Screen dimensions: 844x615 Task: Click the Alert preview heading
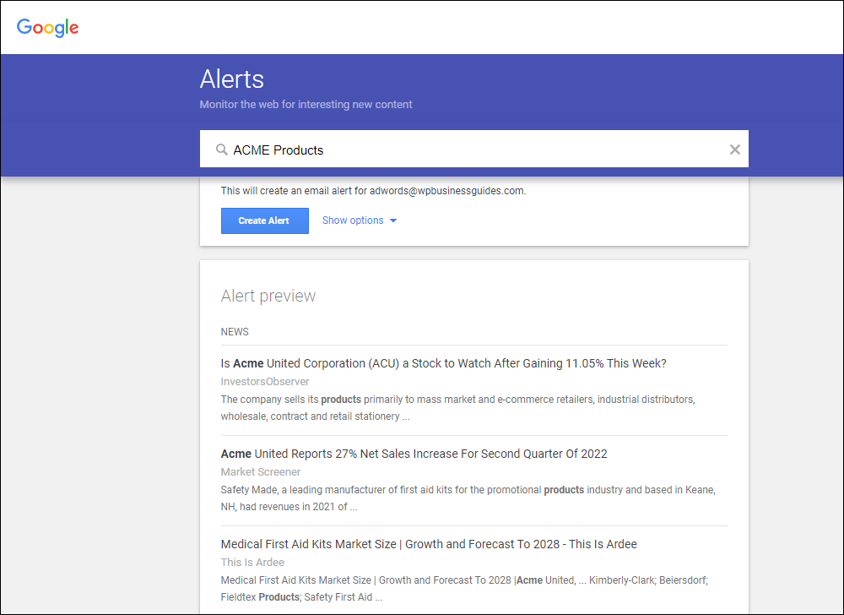[268, 296]
